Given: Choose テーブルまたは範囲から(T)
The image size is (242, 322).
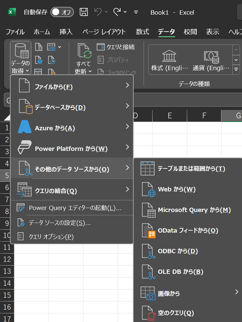Looking at the screenshot, I should pyautogui.click(x=188, y=168).
